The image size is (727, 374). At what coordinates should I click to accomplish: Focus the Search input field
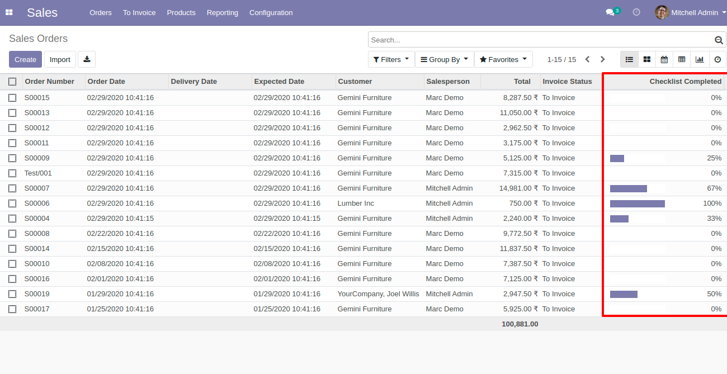pyautogui.click(x=541, y=40)
